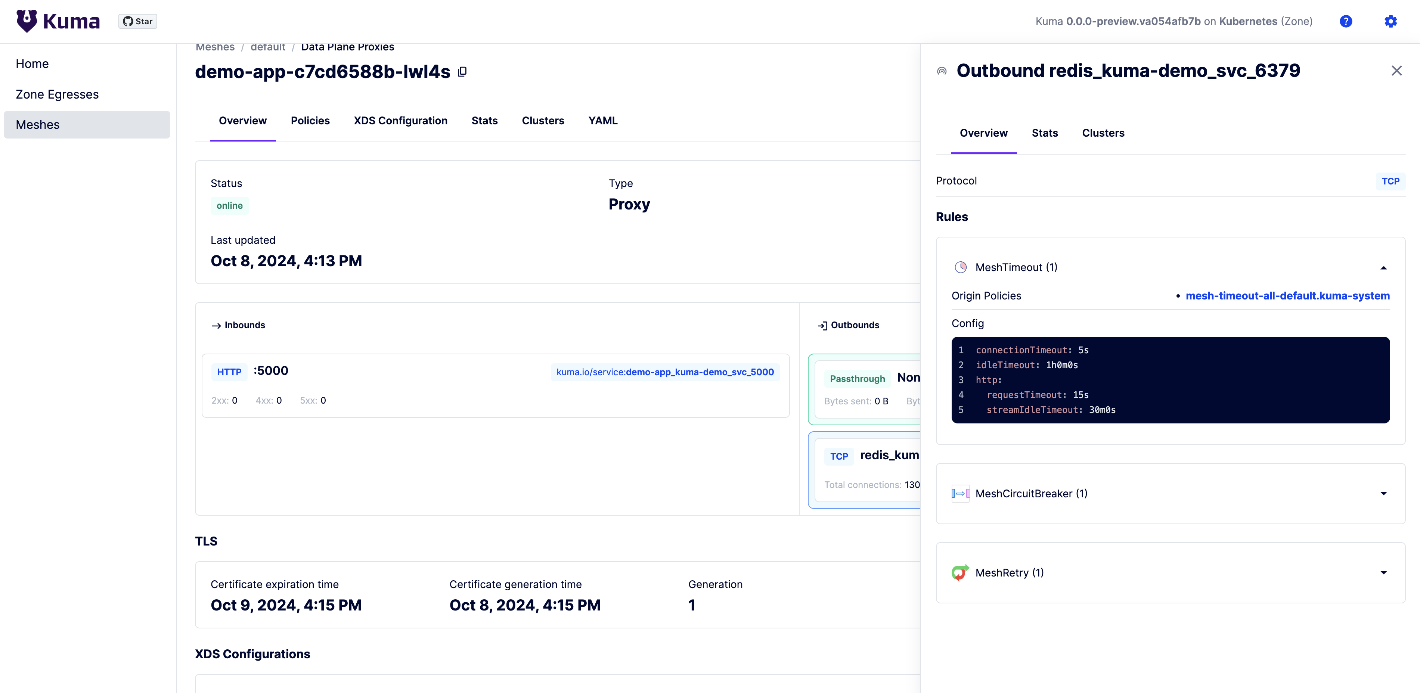The height and width of the screenshot is (693, 1420).
Task: Click the MeshRetry arrows icon
Action: pyautogui.click(x=960, y=572)
